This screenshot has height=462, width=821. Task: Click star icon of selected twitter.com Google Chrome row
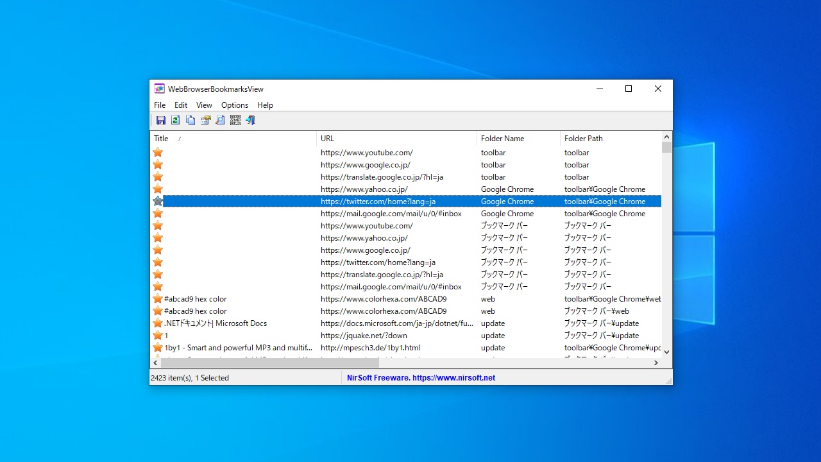click(x=158, y=201)
